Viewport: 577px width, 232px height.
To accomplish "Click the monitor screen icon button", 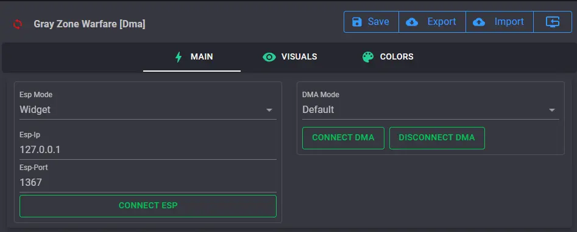I will (x=553, y=22).
